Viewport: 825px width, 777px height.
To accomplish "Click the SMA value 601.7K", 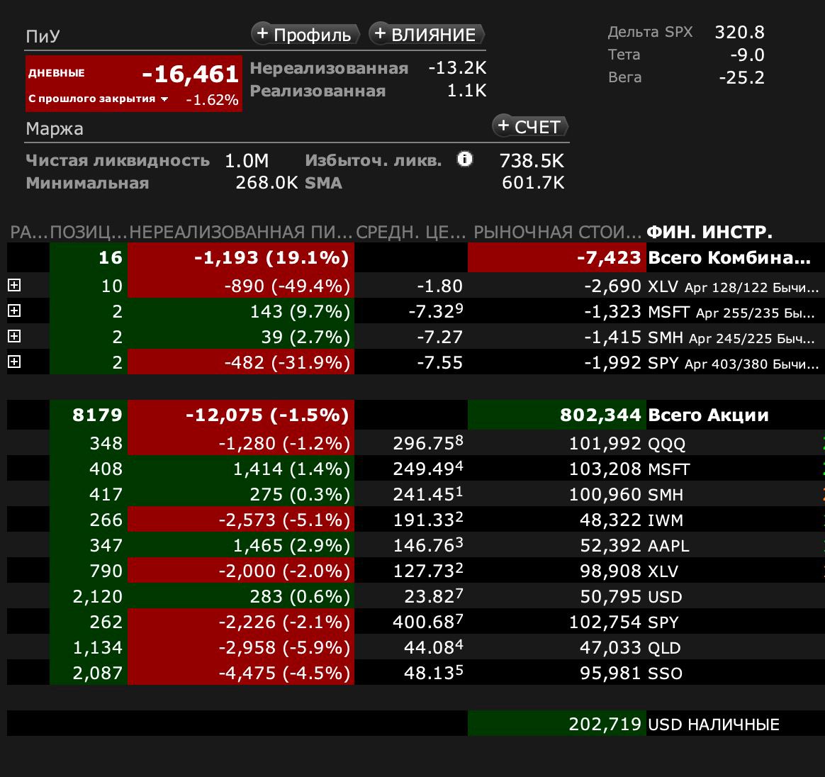I will click(x=533, y=183).
